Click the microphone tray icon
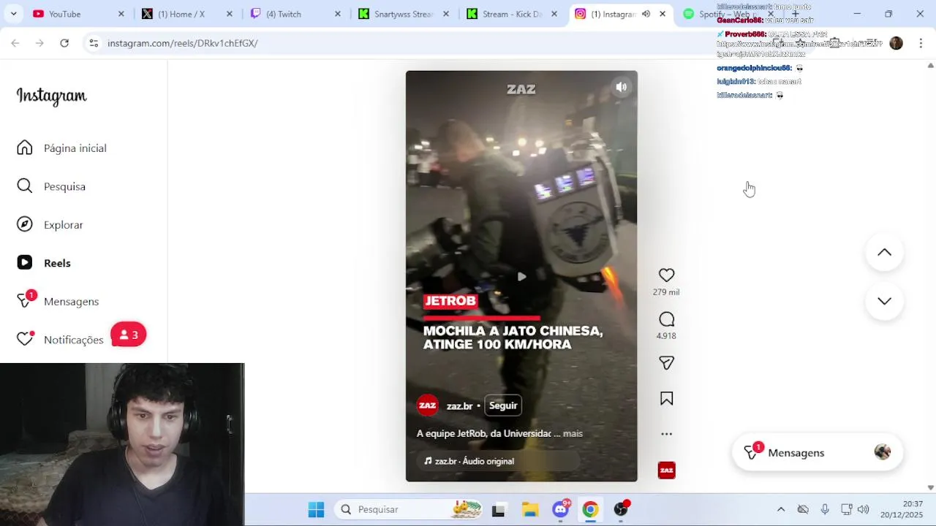The height and width of the screenshot is (526, 936). pyautogui.click(x=825, y=509)
